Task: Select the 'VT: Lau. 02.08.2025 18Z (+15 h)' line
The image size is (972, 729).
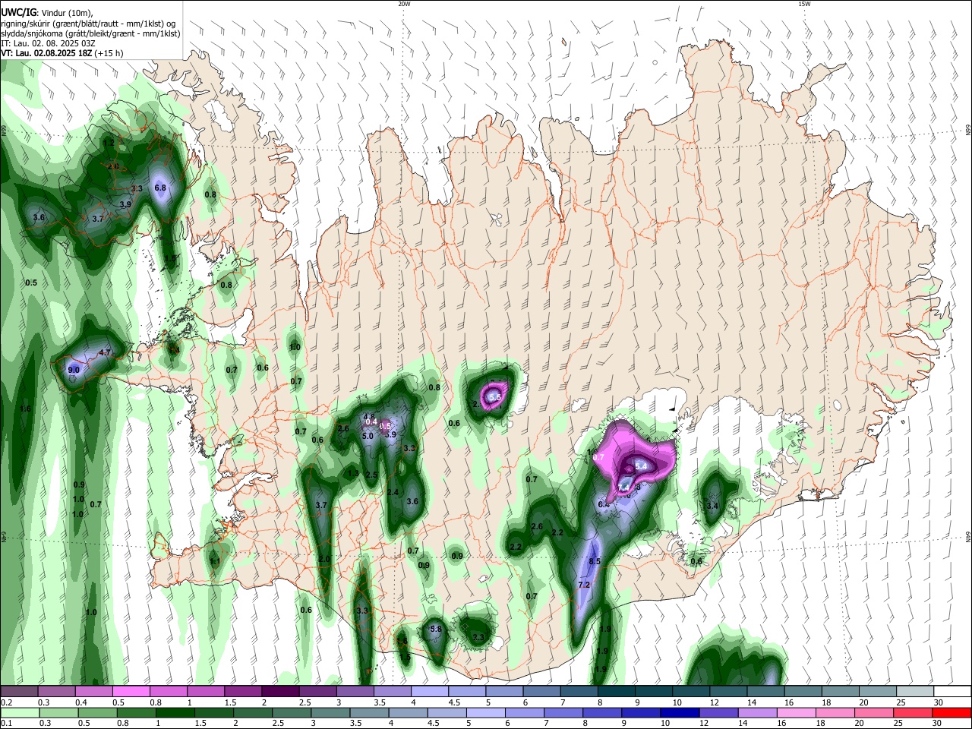Action: (62, 53)
